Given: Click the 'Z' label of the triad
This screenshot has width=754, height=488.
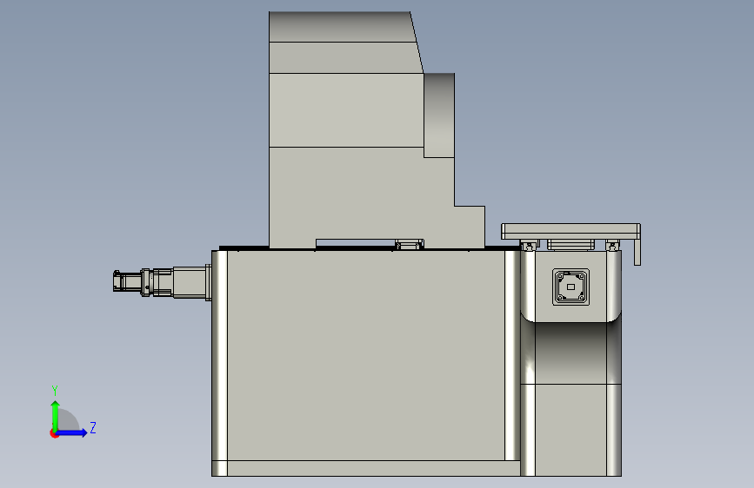Looking at the screenshot, I should coord(93,427).
